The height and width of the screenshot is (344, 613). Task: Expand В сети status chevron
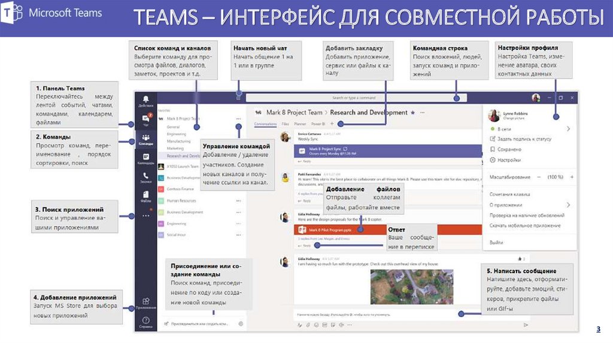pyautogui.click(x=569, y=129)
